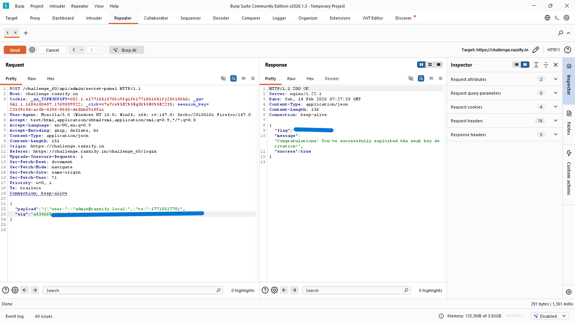Open Request search settings gear
The width and height of the screenshot is (575, 323).
tap(15, 290)
